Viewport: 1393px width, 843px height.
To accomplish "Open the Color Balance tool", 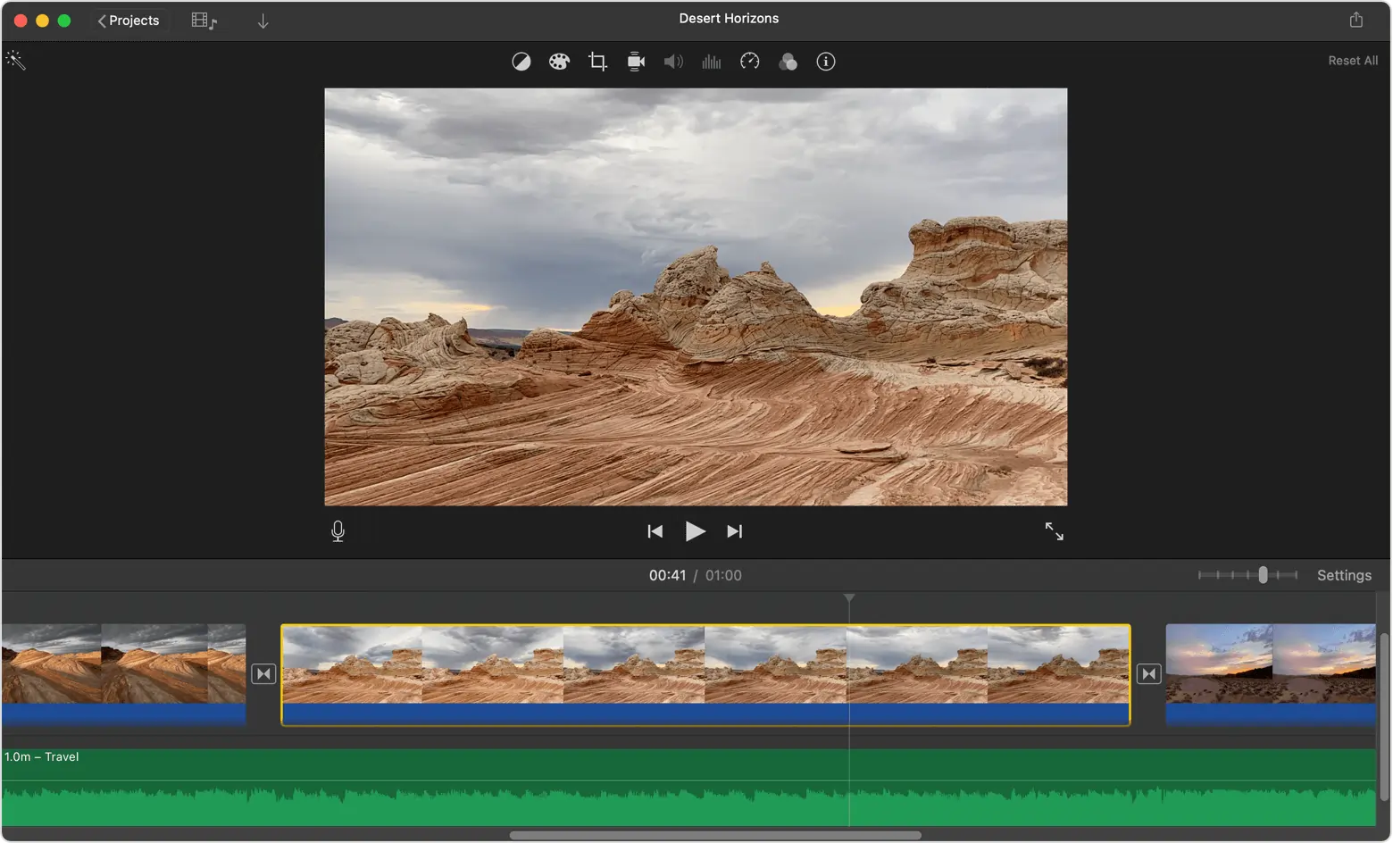I will 521,61.
